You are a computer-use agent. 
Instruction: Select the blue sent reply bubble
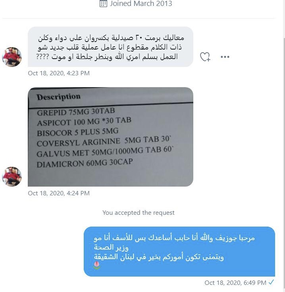coord(179,252)
